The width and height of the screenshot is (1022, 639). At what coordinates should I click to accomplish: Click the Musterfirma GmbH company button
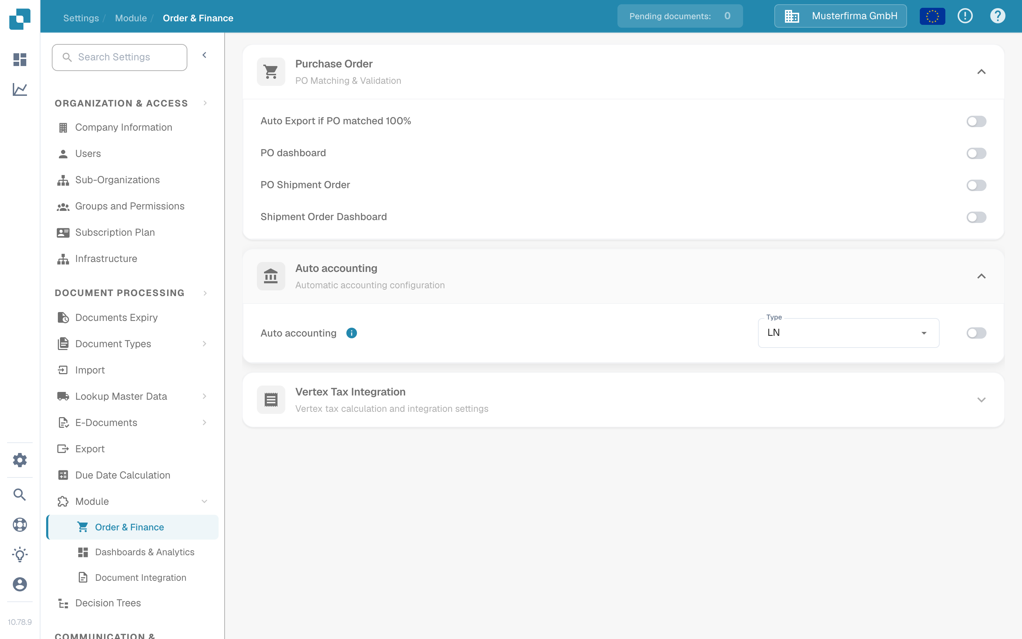(840, 16)
